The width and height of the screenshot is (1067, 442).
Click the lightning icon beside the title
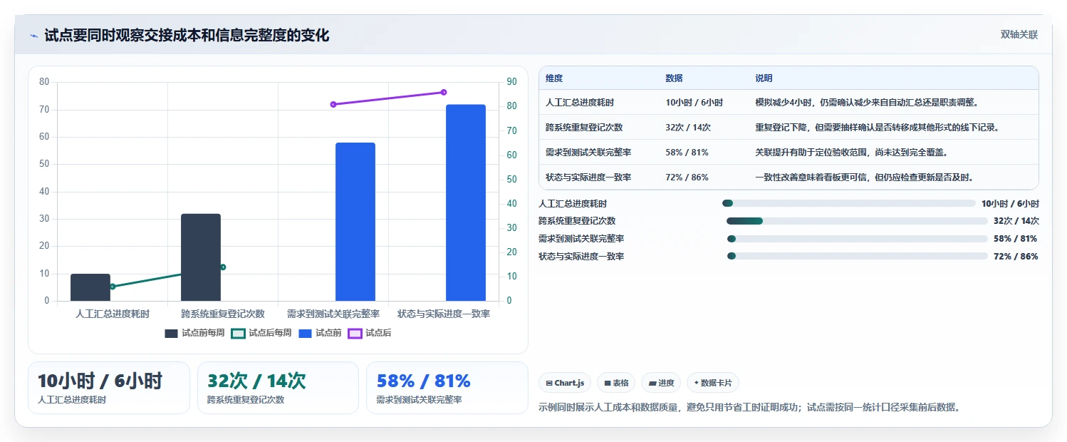(x=33, y=36)
